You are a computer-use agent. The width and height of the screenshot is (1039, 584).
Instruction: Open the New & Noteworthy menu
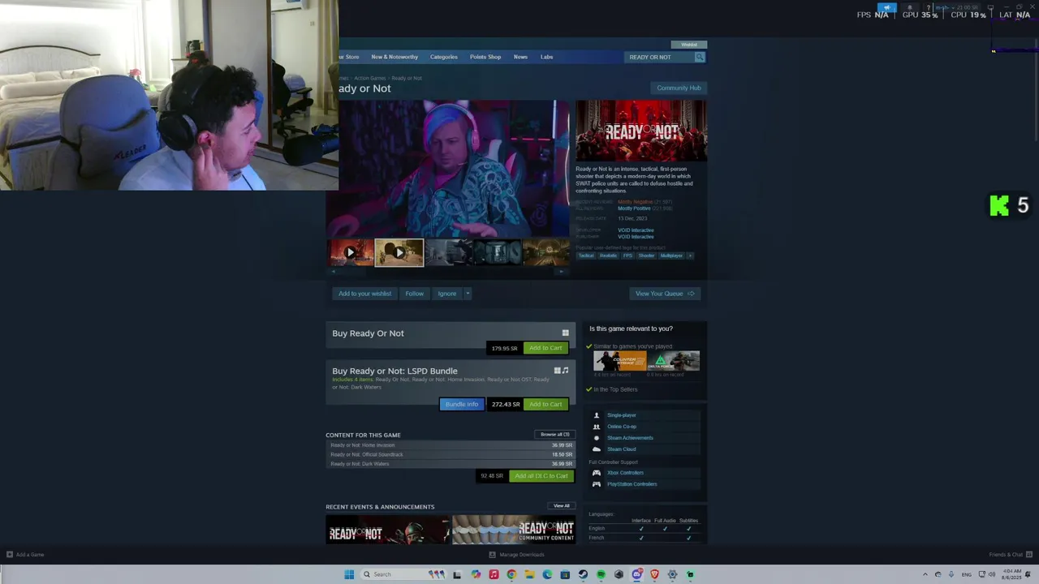(x=394, y=57)
